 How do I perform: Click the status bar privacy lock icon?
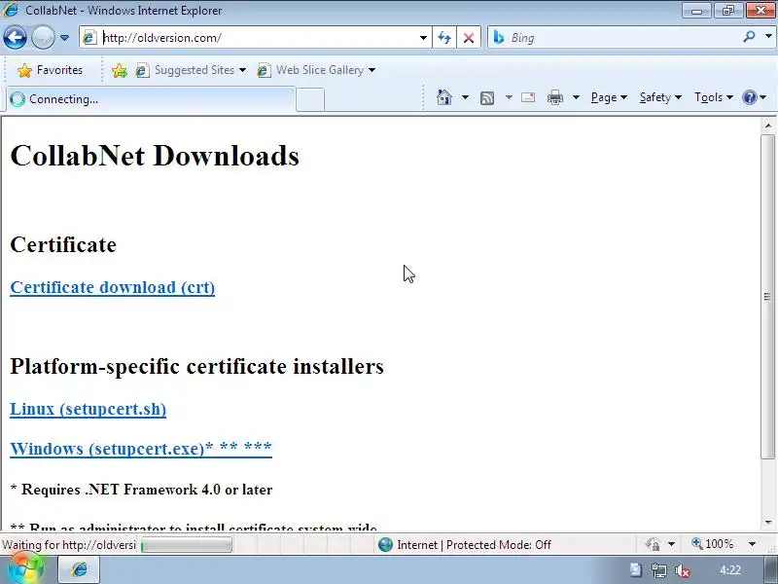[x=654, y=545]
